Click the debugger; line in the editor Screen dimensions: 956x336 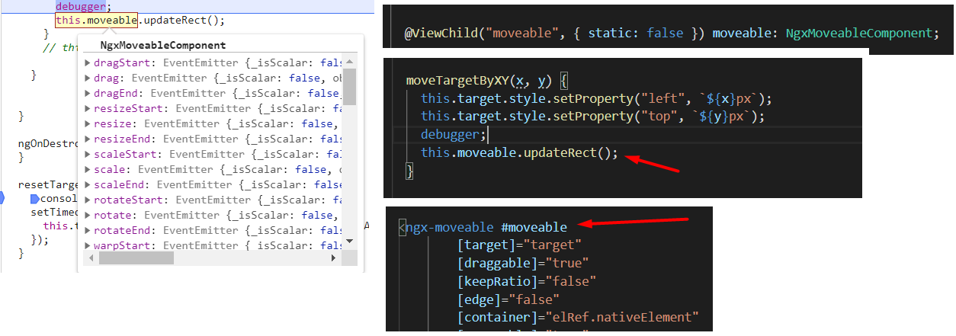453,134
